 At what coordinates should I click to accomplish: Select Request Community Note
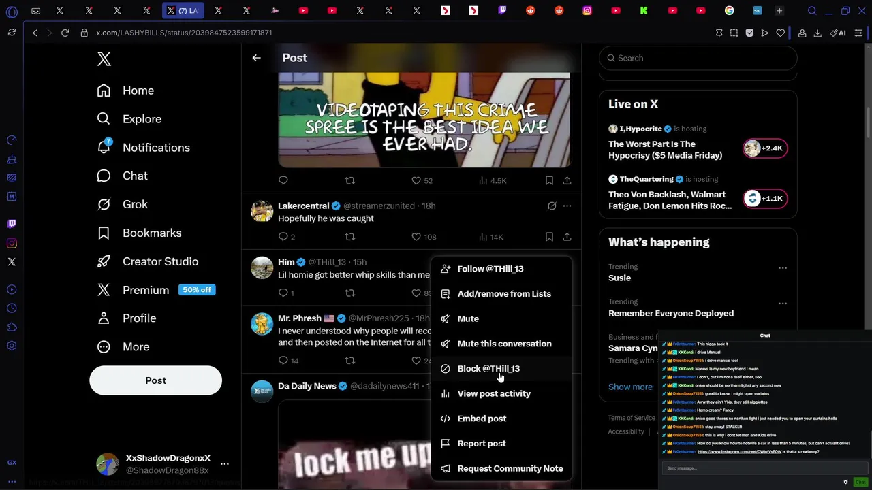(501, 468)
